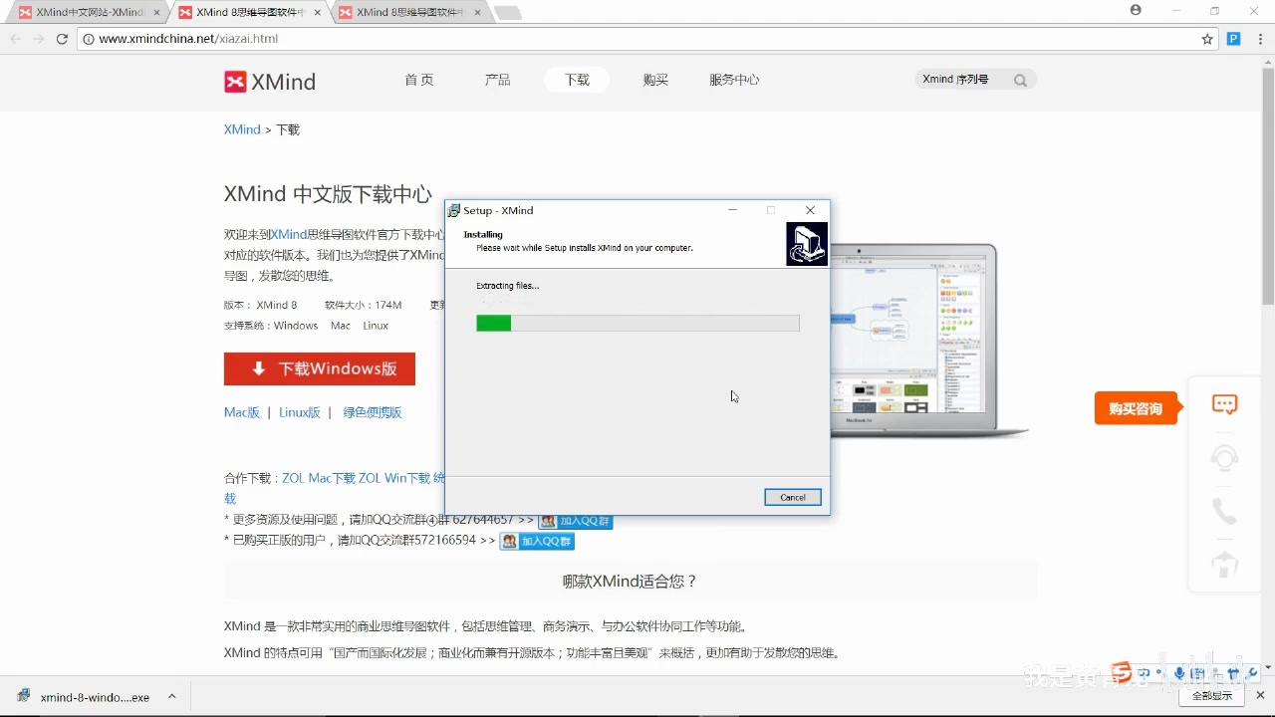Screen dimensions: 1275x717
Task: Click the laptop XMind preview image
Action: coord(928,339)
